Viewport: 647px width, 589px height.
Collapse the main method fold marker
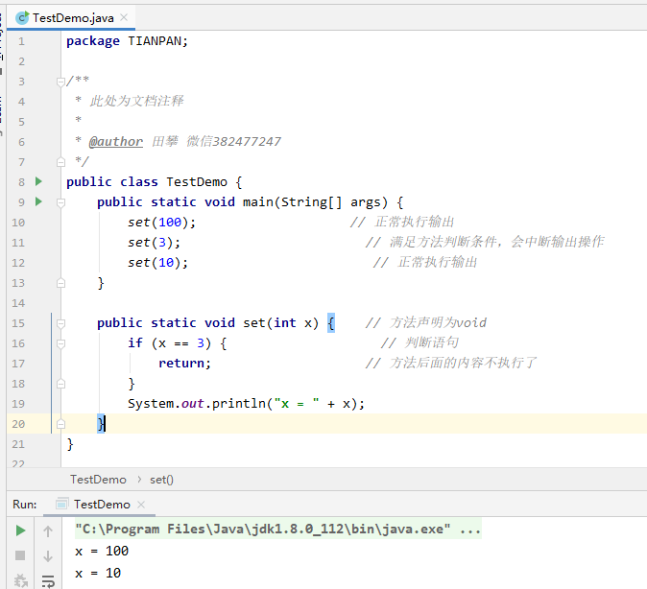pos(60,202)
